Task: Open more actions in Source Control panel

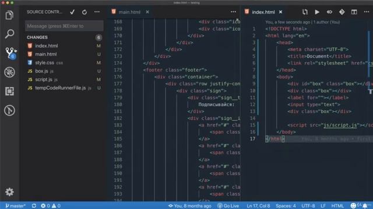Action: pos(97,12)
